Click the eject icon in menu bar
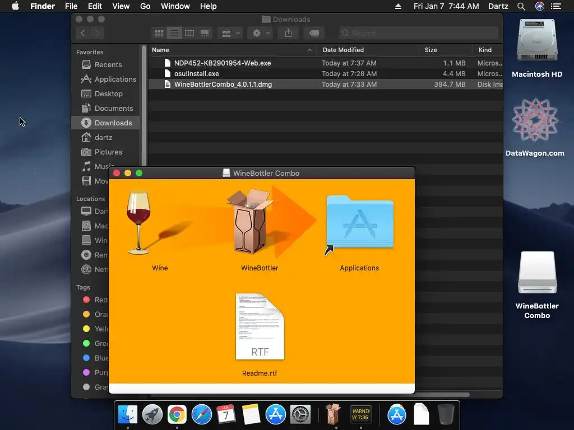Viewport: 574px width, 430px height. pyautogui.click(x=399, y=6)
